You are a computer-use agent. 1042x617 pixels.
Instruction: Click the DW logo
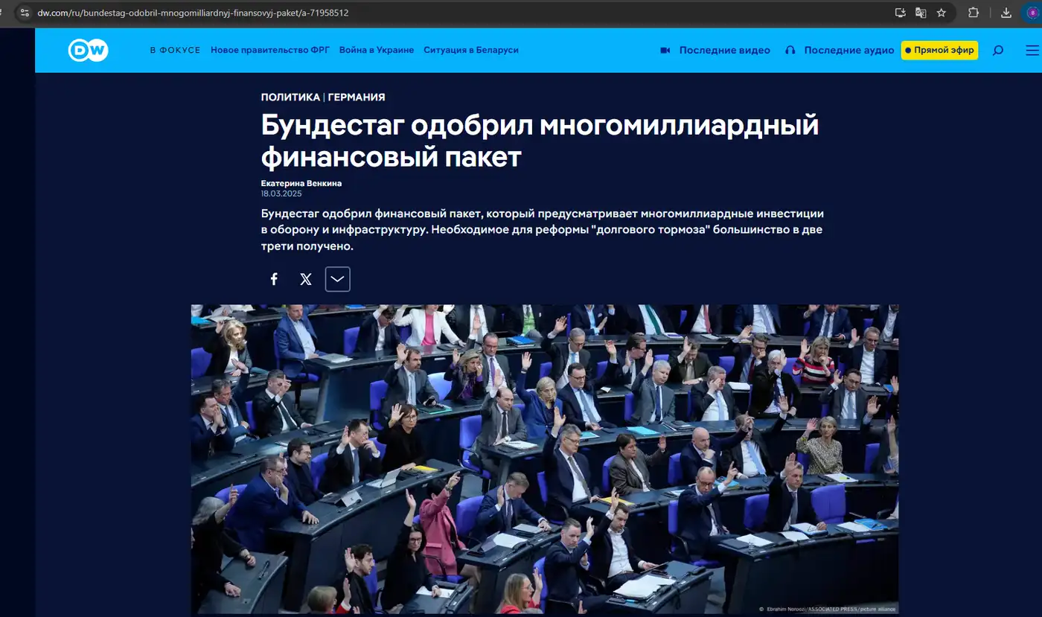tap(88, 50)
